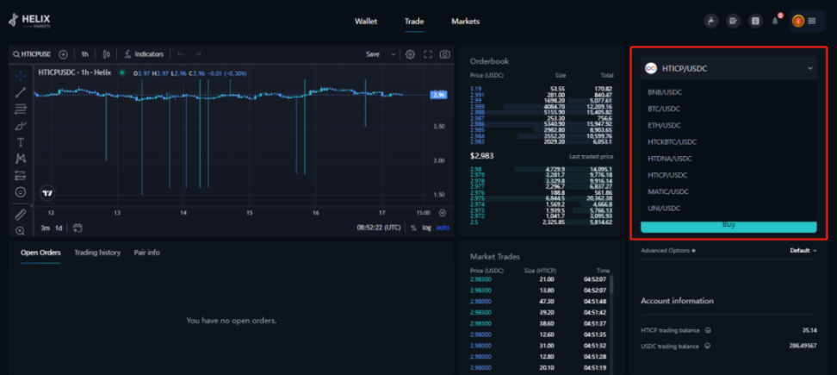Select the forecasting and measurement tool
The image size is (837, 375).
click(21, 175)
